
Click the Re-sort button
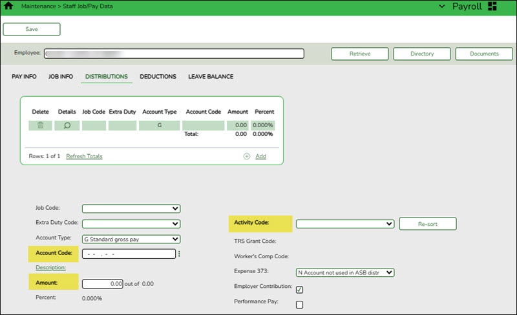(428, 224)
